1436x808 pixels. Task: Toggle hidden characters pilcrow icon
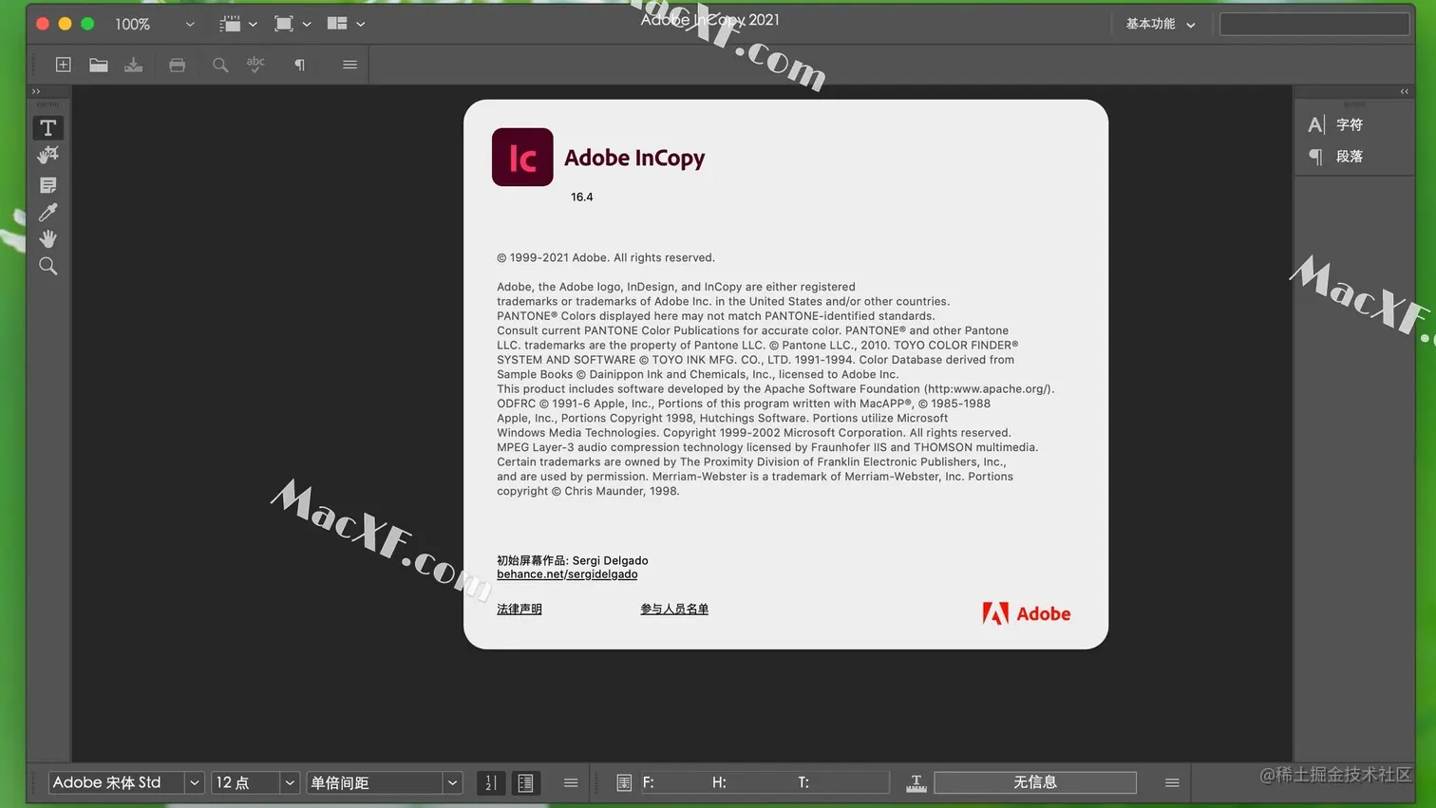pyautogui.click(x=299, y=65)
